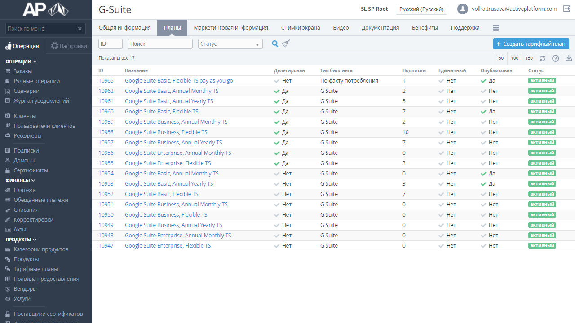Open Правила предоставления
The height and width of the screenshot is (323, 575).
46,279
